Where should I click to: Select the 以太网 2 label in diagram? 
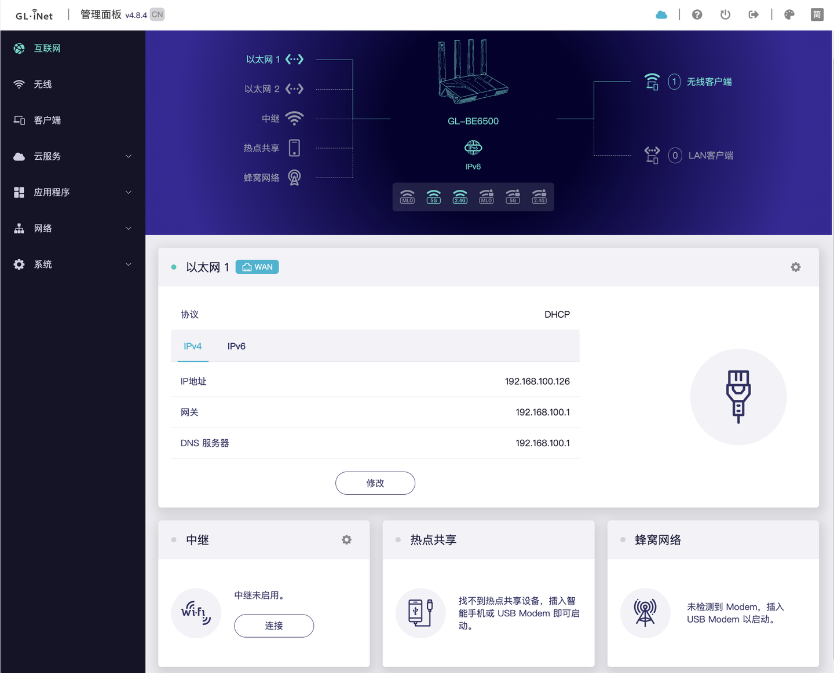tap(262, 89)
